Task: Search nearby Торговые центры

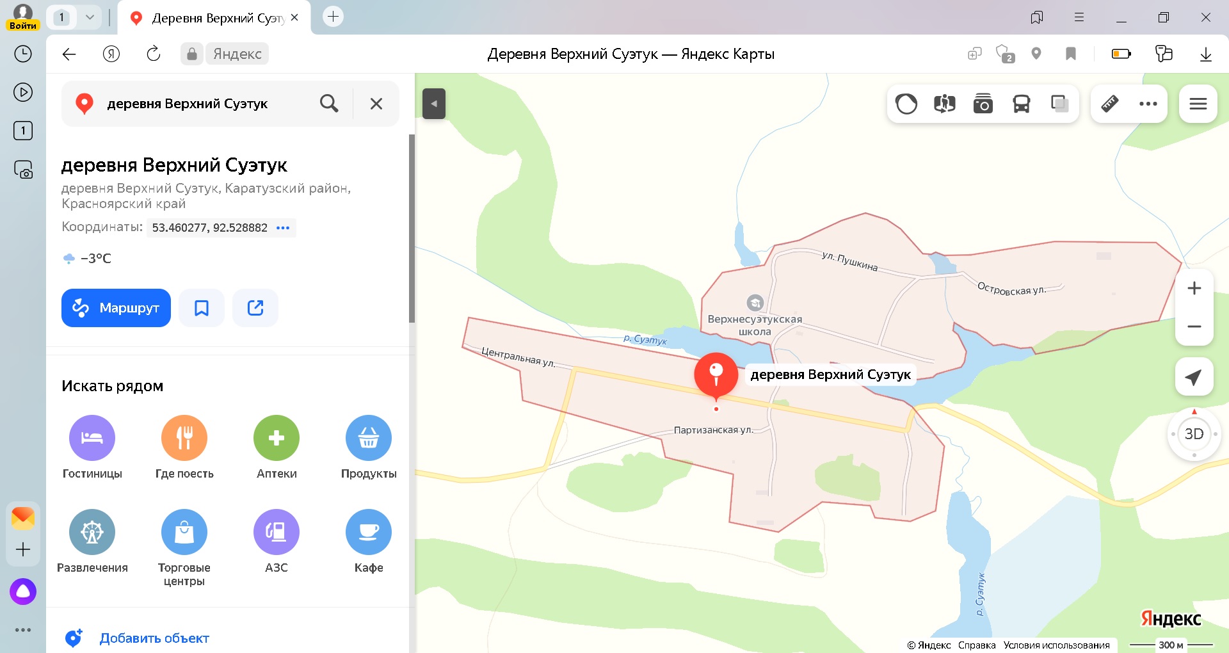Action: point(184,548)
